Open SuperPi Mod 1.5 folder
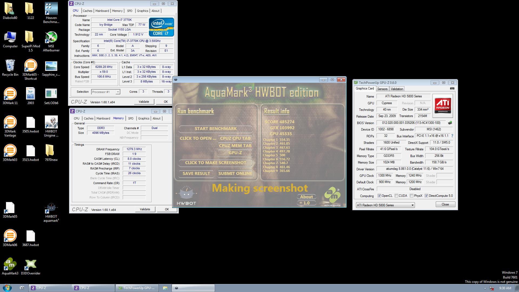The image size is (519, 292). tap(31, 41)
